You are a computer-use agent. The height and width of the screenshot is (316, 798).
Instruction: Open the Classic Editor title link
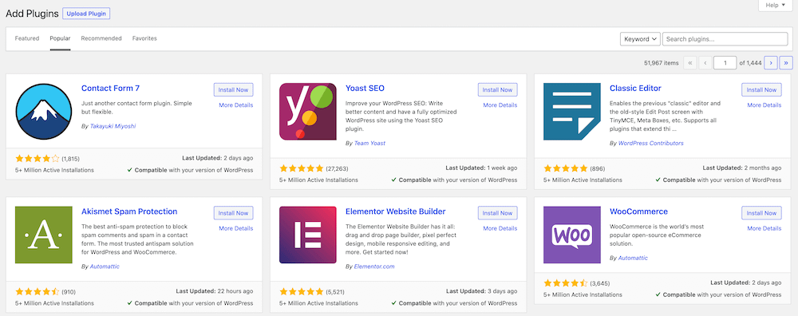tap(636, 88)
